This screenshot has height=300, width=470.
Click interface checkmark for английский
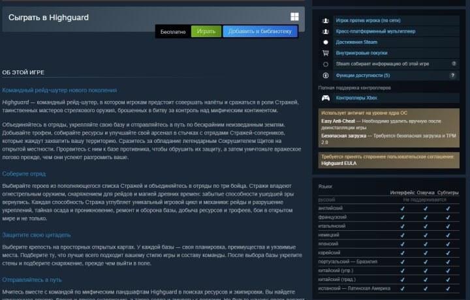[402, 209]
